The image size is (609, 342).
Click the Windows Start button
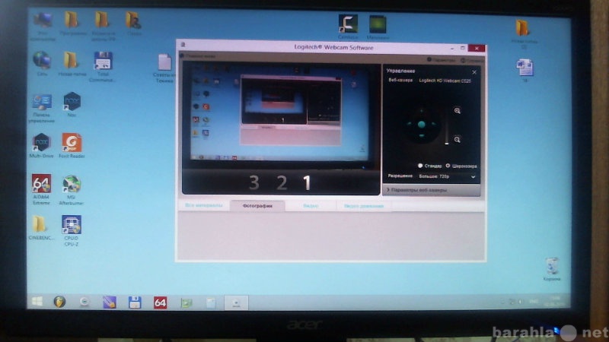click(x=37, y=302)
